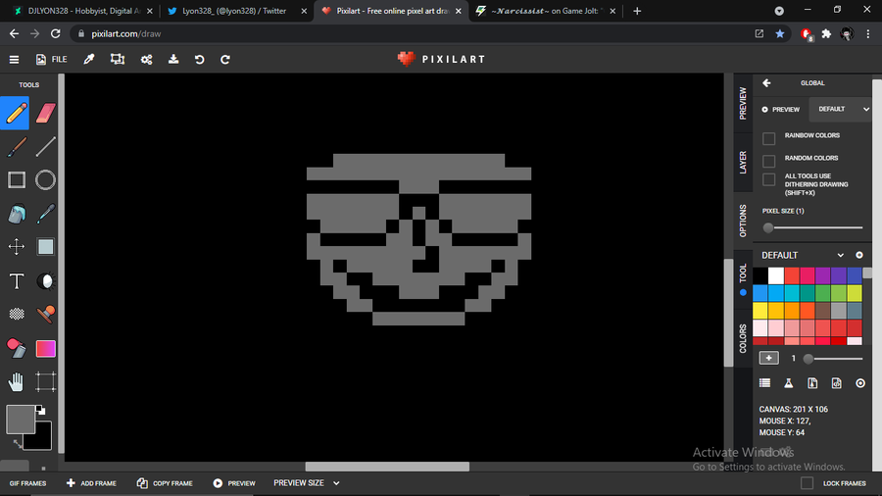Reload the page in the browser
The width and height of the screenshot is (882, 496).
[x=55, y=33]
